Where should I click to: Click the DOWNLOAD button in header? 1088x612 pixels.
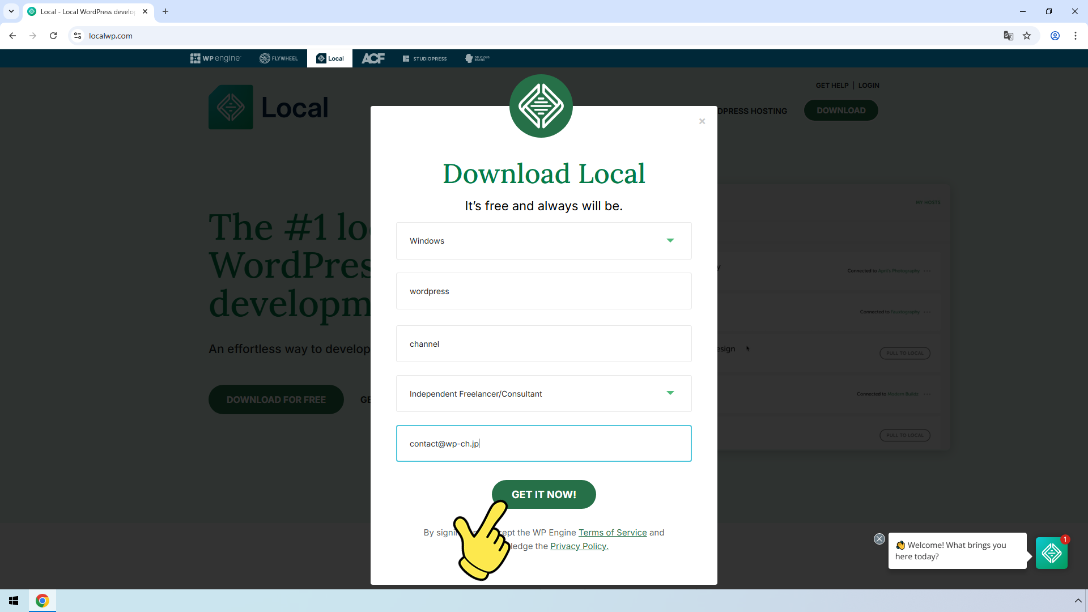pos(841,110)
